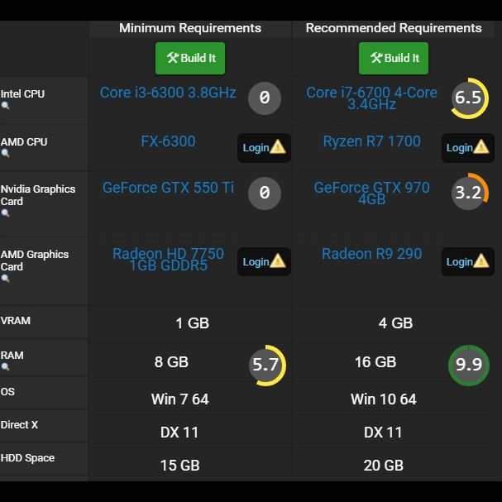This screenshot has width=502, height=502.
Task: Click the 8 GB minimum RAM value
Action: tap(171, 362)
